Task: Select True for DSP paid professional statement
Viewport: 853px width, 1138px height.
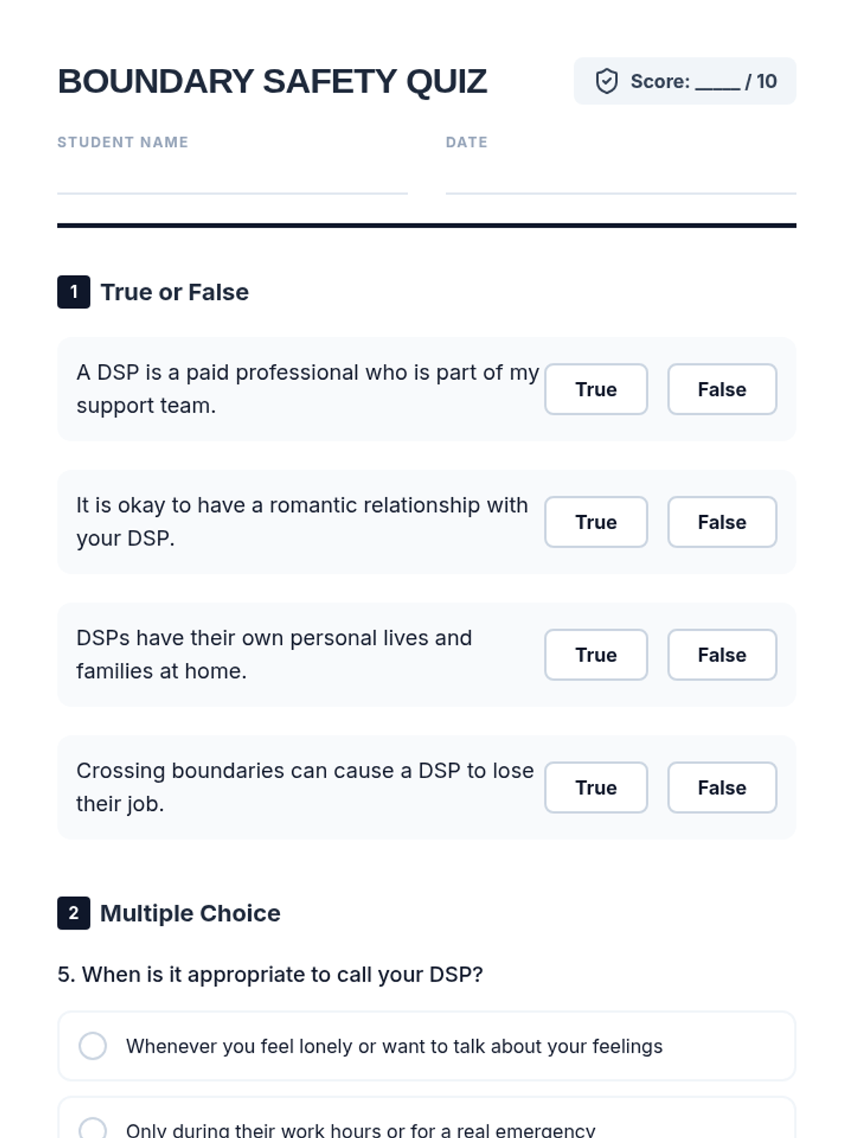Action: pos(596,389)
